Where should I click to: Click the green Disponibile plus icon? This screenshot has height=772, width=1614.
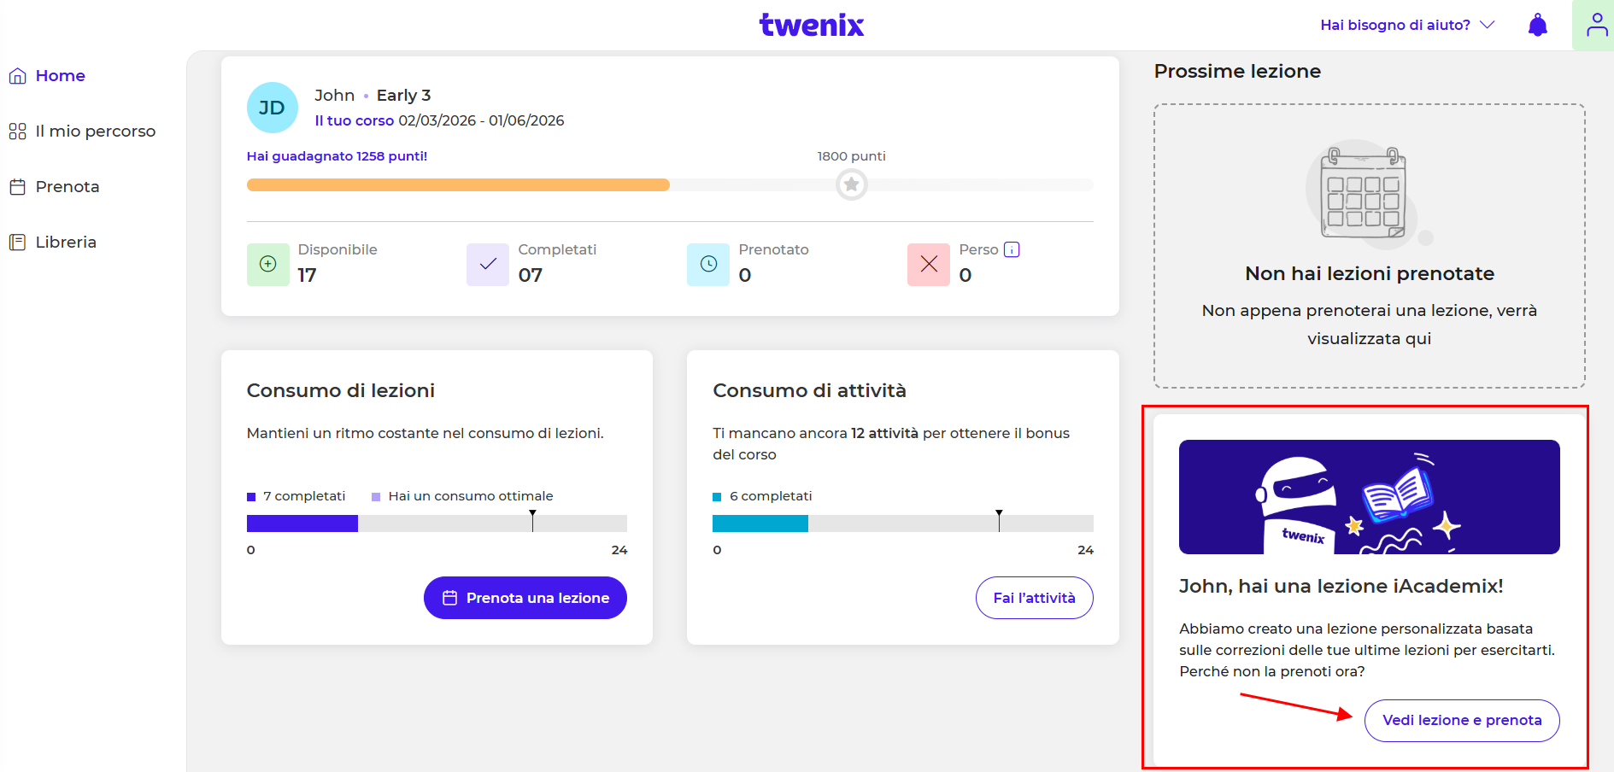[x=267, y=264]
